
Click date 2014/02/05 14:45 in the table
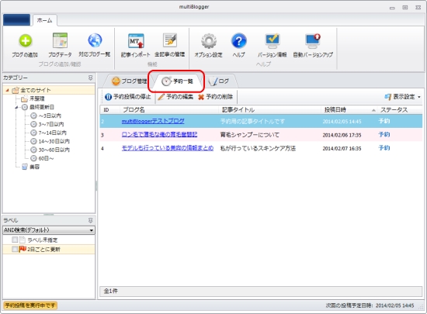click(342, 122)
